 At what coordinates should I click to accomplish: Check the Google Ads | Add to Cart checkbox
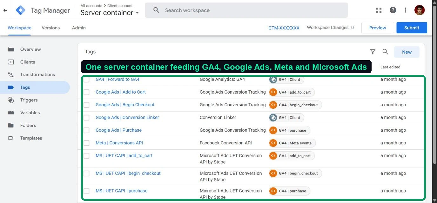[x=86, y=92]
